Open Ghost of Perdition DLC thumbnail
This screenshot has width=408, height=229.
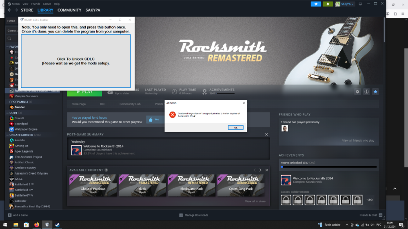93,185
